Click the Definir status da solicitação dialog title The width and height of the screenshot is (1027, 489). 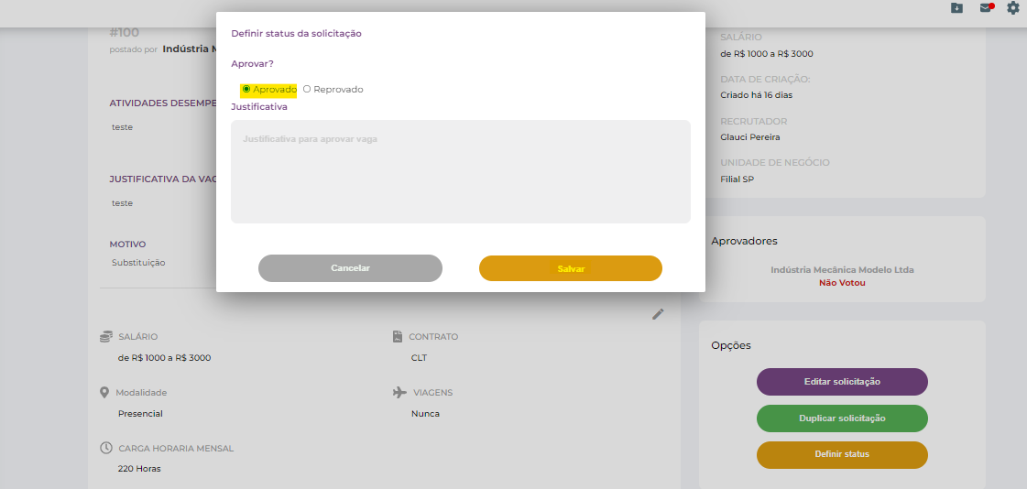coord(296,34)
